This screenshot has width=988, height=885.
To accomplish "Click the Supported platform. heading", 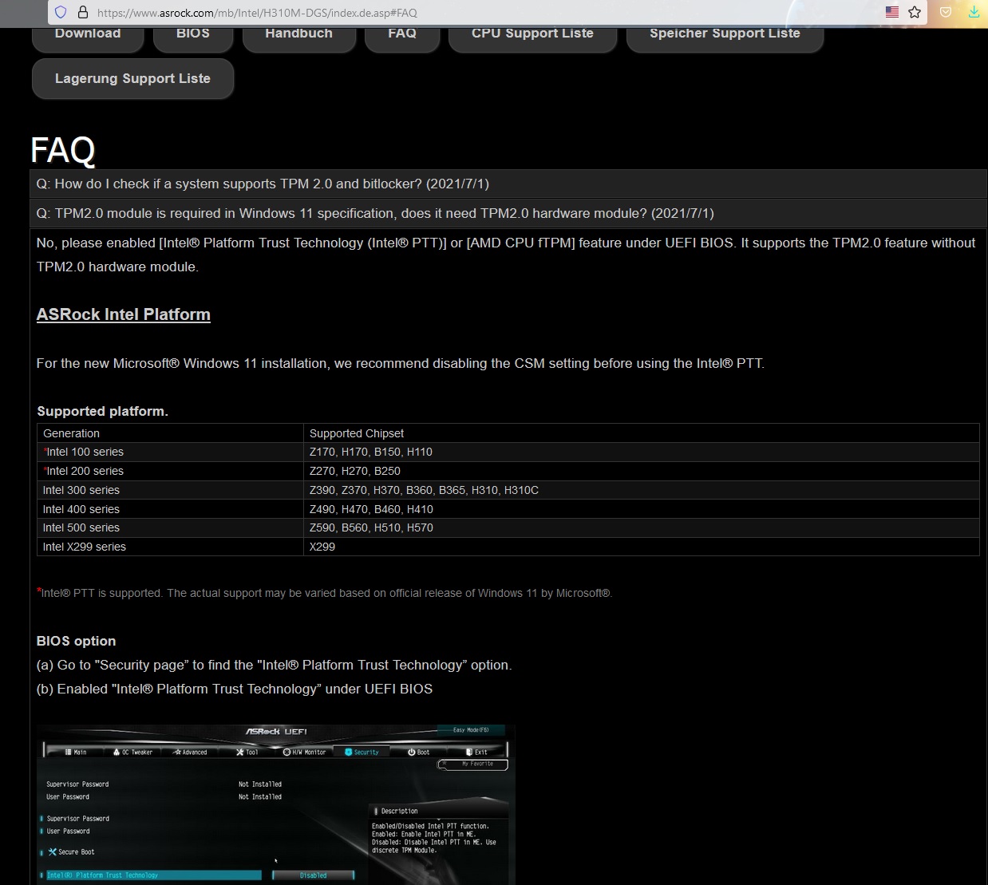I will click(103, 411).
